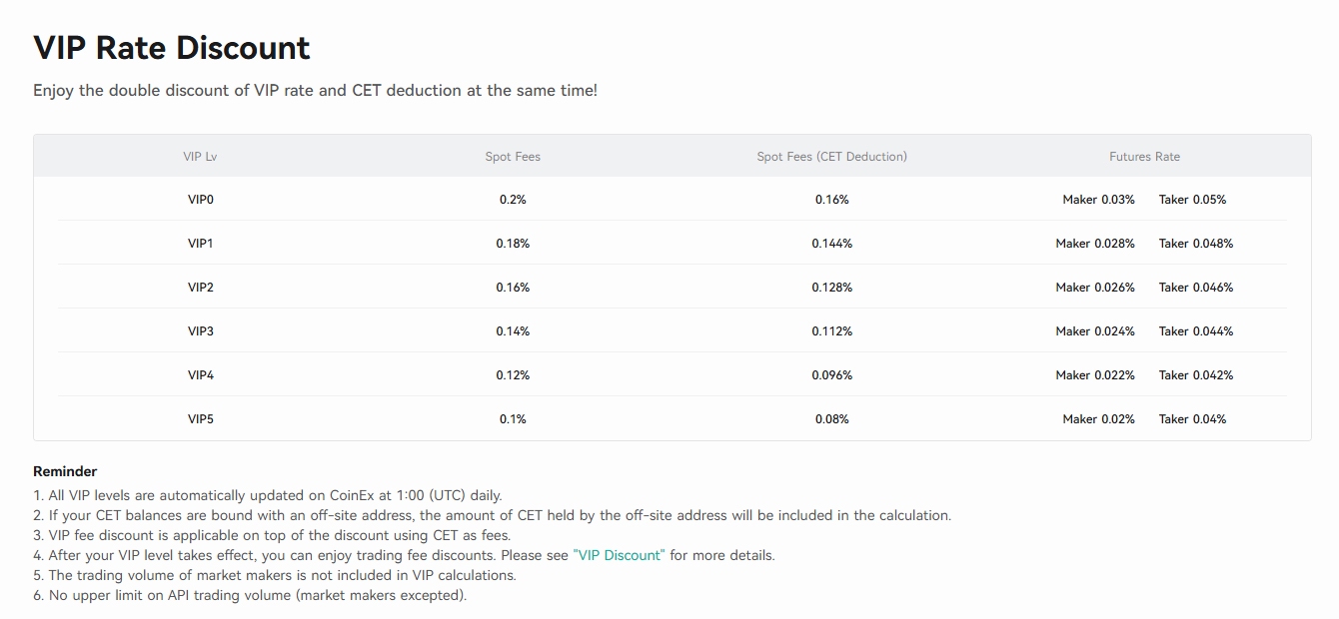This screenshot has height=619, width=1339.
Task: Select the VIP4 row label
Action: [201, 375]
